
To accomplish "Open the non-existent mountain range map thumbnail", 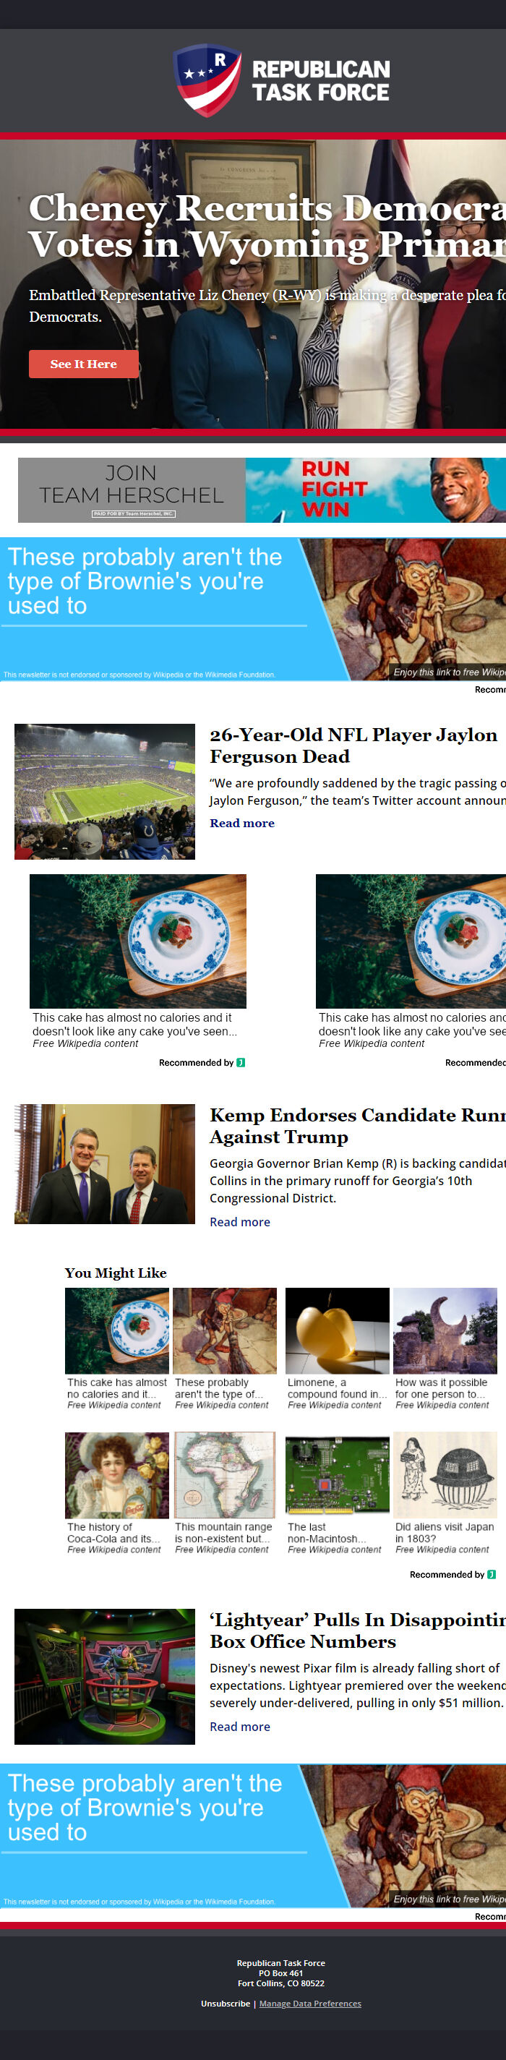I will pyautogui.click(x=225, y=1474).
